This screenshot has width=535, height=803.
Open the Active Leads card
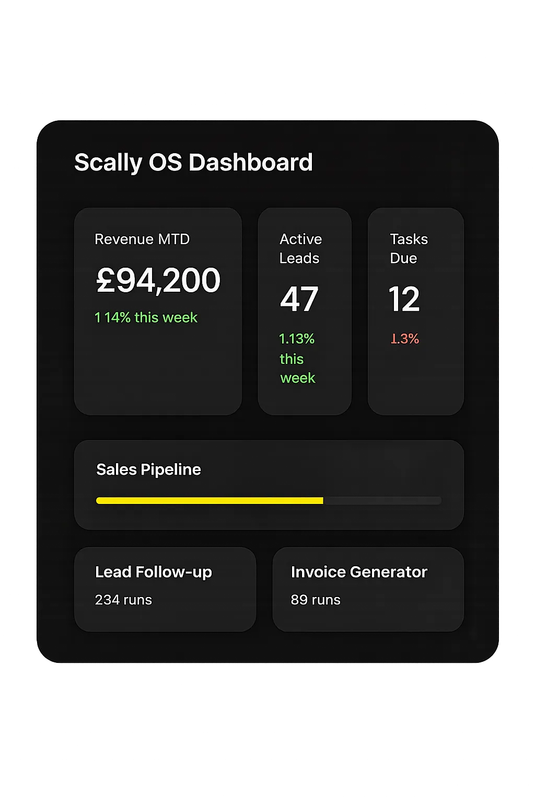305,311
